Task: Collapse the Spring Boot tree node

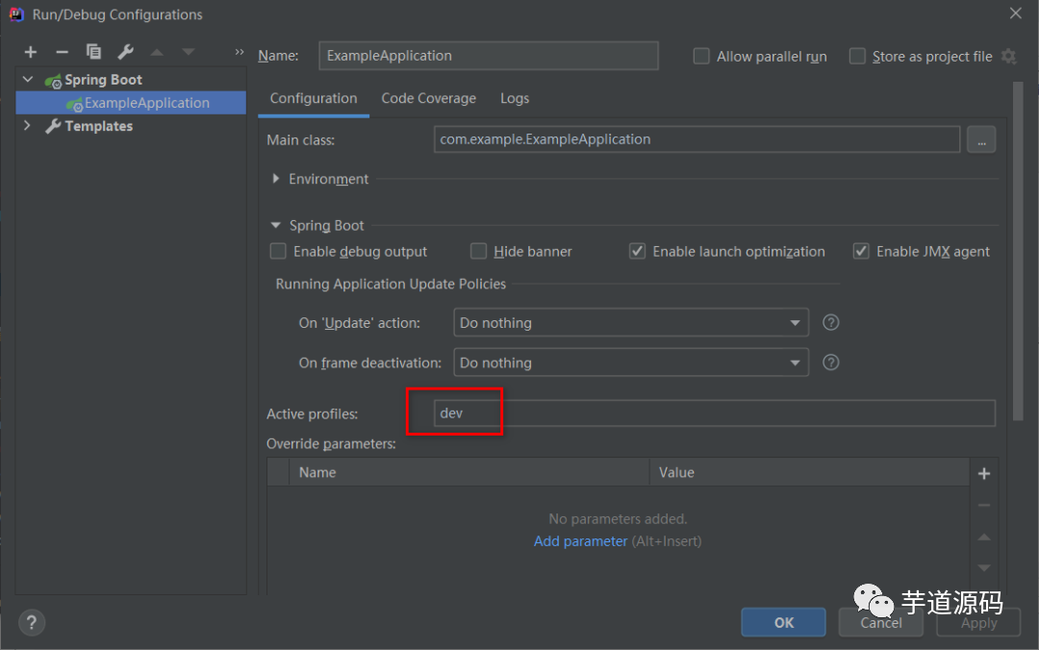Action: tap(28, 80)
